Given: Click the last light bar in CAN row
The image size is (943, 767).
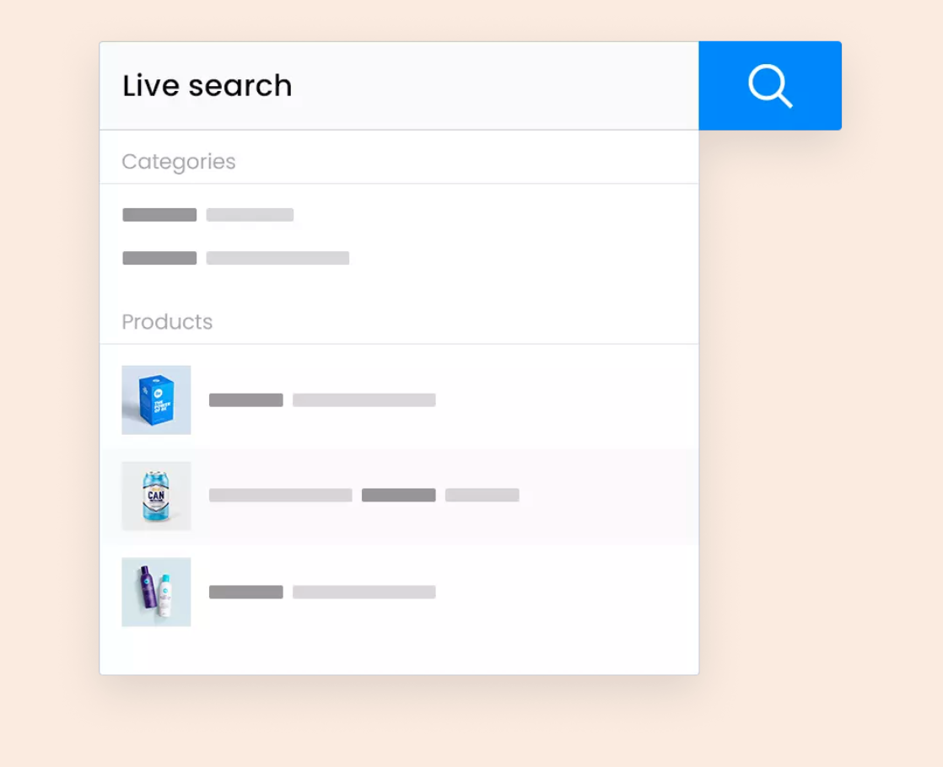Looking at the screenshot, I should click(482, 496).
